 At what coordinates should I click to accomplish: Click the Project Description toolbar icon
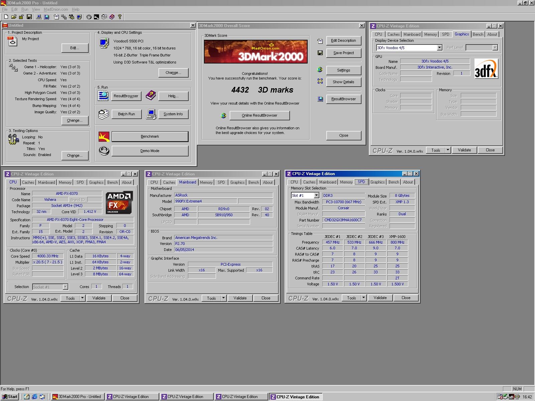click(56, 17)
